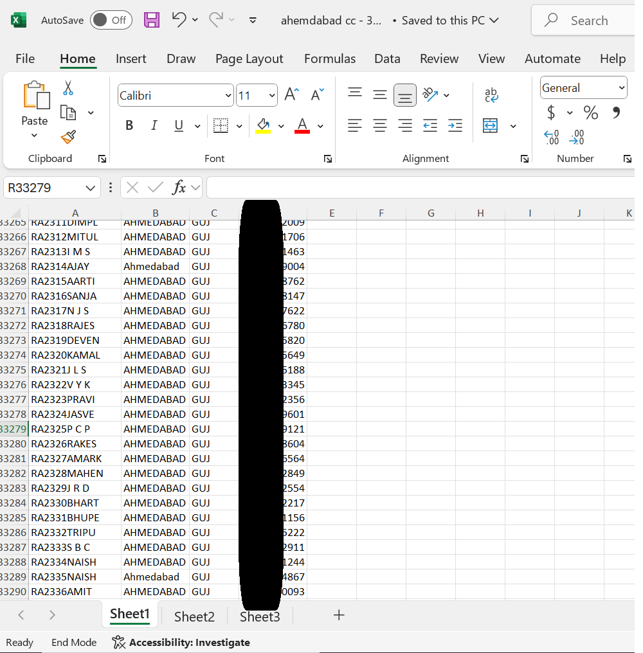643x653 pixels.
Task: Click the Save floppy disk icon
Action: coord(152,20)
